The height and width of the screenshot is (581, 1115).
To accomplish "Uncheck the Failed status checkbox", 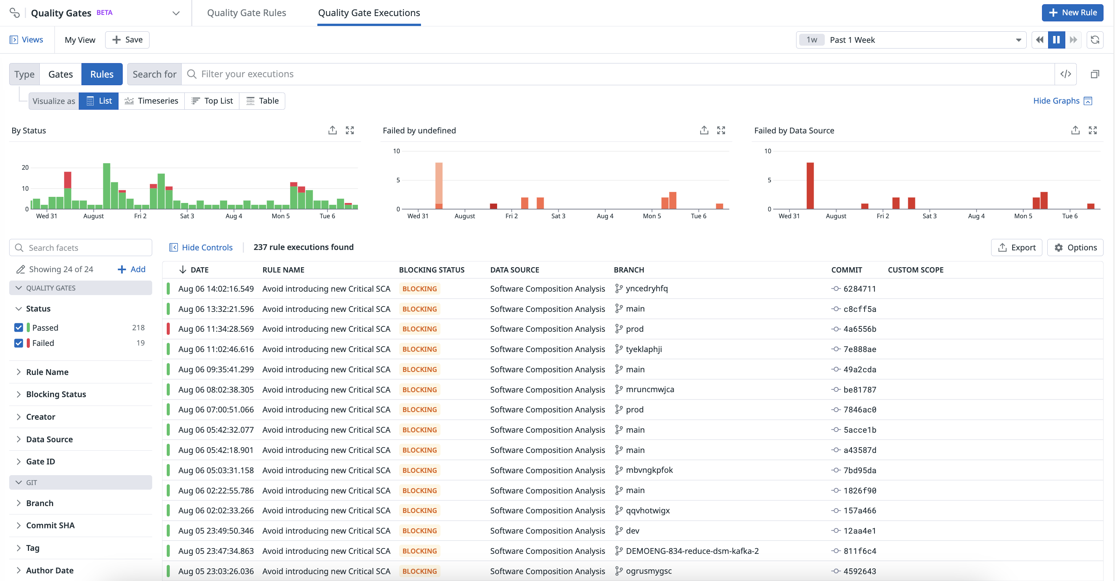I will click(19, 343).
